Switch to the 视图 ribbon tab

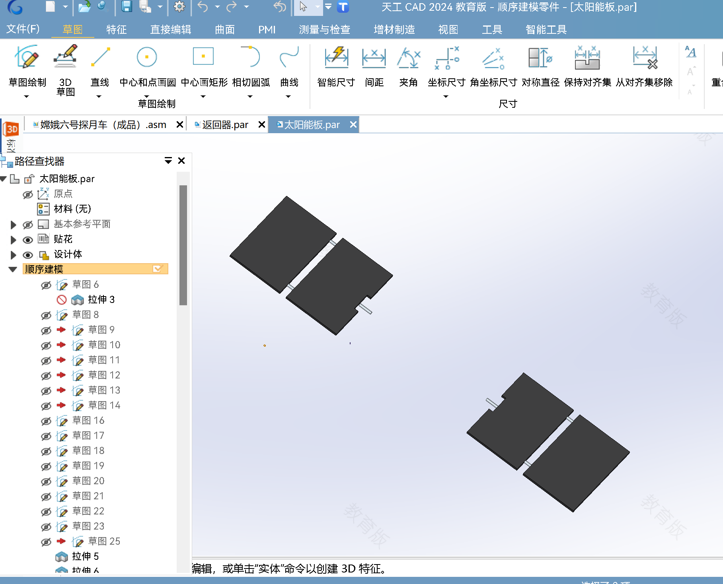[x=448, y=29]
